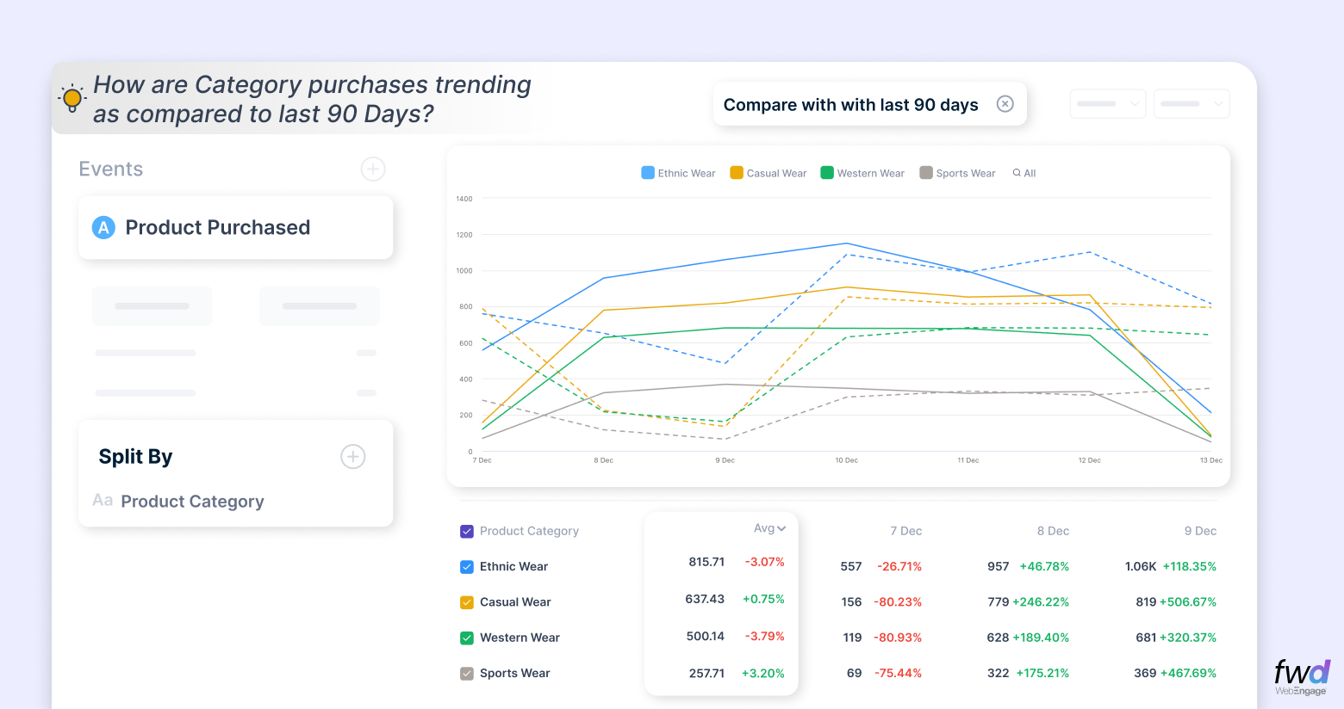
Task: Remove the Compare with last 90 days filter
Action: coord(1005,104)
